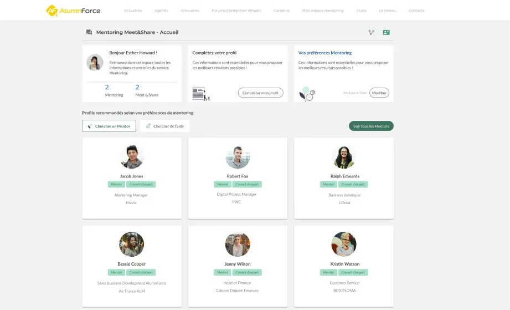
Task: Open the Forums Entreprises Virtuels menu
Action: (236, 11)
